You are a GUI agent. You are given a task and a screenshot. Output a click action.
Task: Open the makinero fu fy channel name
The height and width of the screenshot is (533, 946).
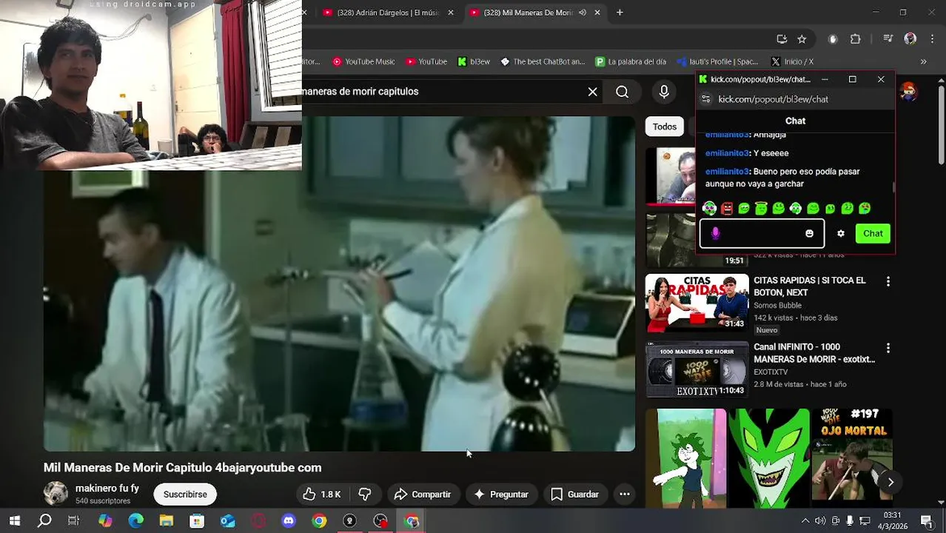pos(107,489)
